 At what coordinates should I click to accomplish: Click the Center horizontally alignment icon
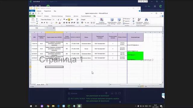67,23
